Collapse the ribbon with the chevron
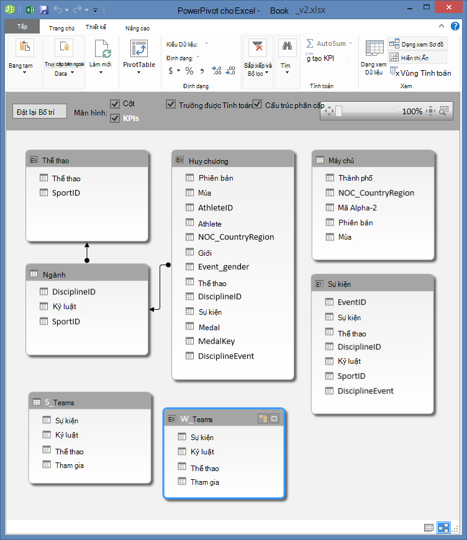Image resolution: width=467 pixels, height=540 pixels. click(441, 26)
